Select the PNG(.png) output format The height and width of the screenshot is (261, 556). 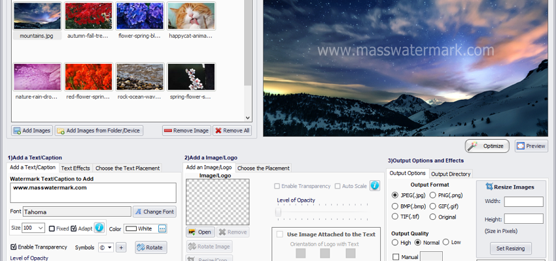pyautogui.click(x=432, y=195)
